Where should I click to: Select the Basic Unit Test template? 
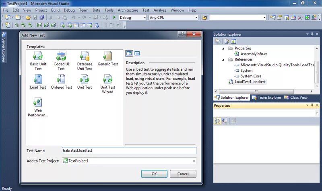(x=38, y=61)
